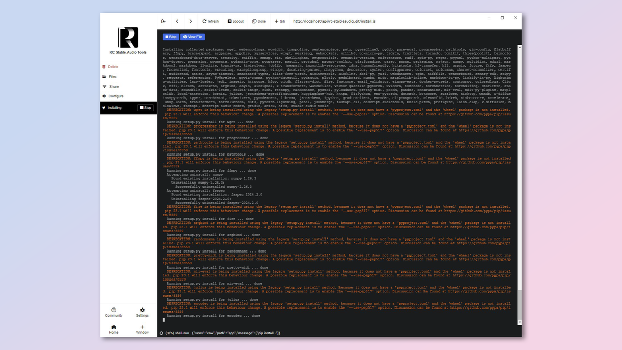
Task: Open the Community page via smiley icon
Action: point(114,312)
